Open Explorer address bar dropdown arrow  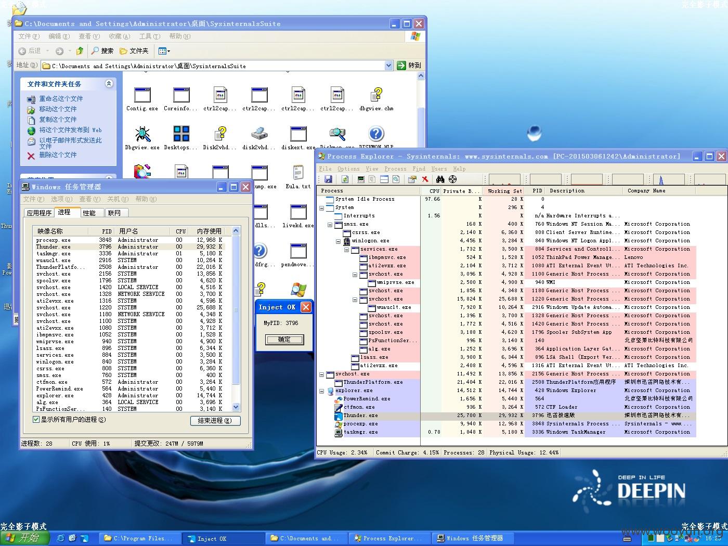388,66
